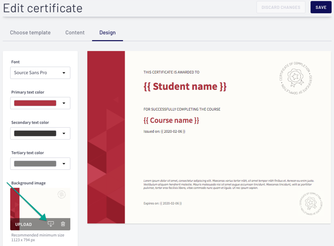Viewport: 334px width, 246px height.
Task: Delete background image with trash icon
Action: [63, 224]
